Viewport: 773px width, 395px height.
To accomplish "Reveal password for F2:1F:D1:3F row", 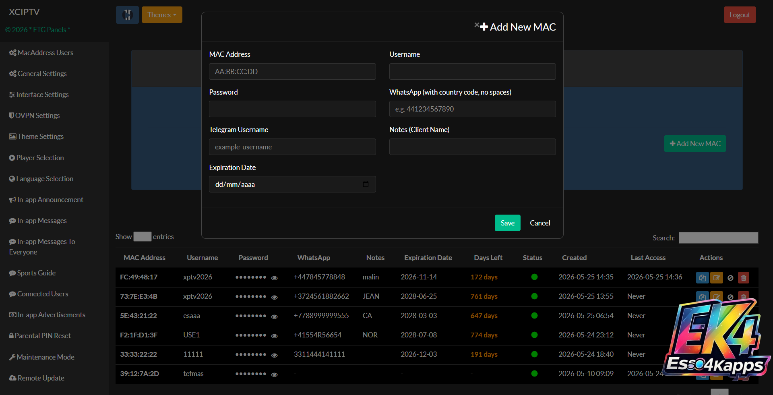I will [275, 336].
